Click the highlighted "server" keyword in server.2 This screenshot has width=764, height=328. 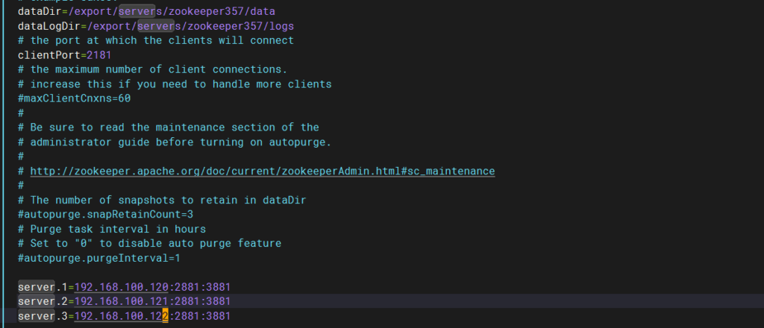coord(37,301)
